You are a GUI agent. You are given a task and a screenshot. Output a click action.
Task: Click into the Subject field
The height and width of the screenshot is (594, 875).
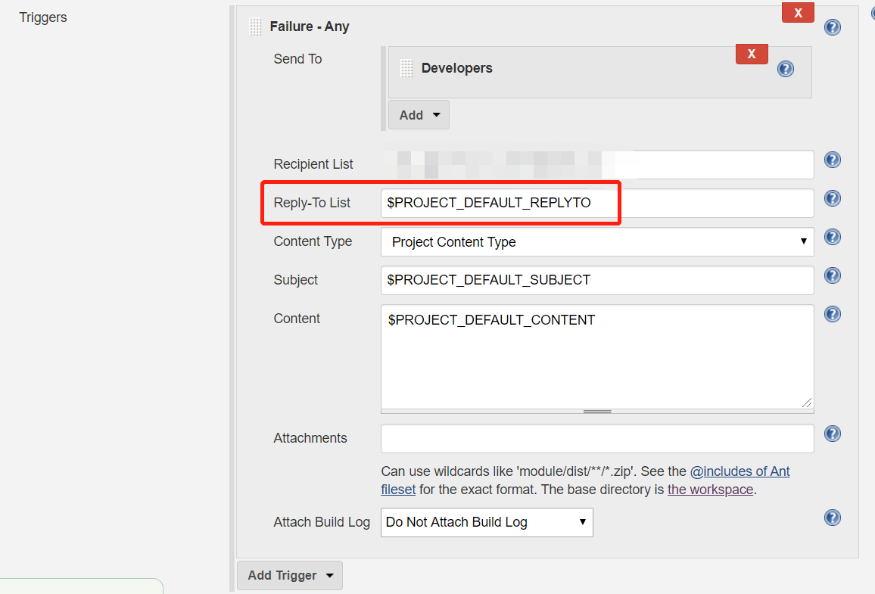pyautogui.click(x=597, y=280)
